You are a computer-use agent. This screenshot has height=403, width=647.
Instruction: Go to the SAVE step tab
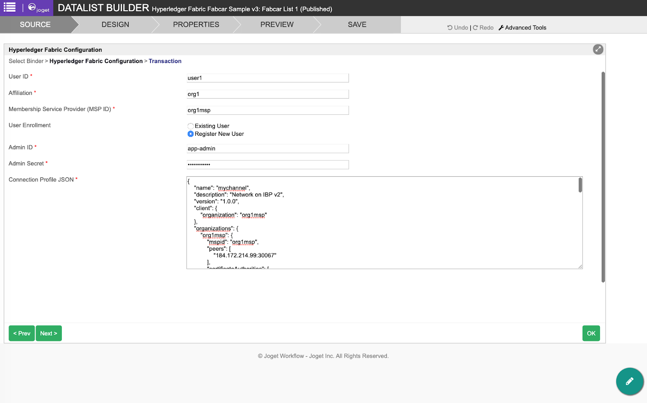[x=357, y=25]
